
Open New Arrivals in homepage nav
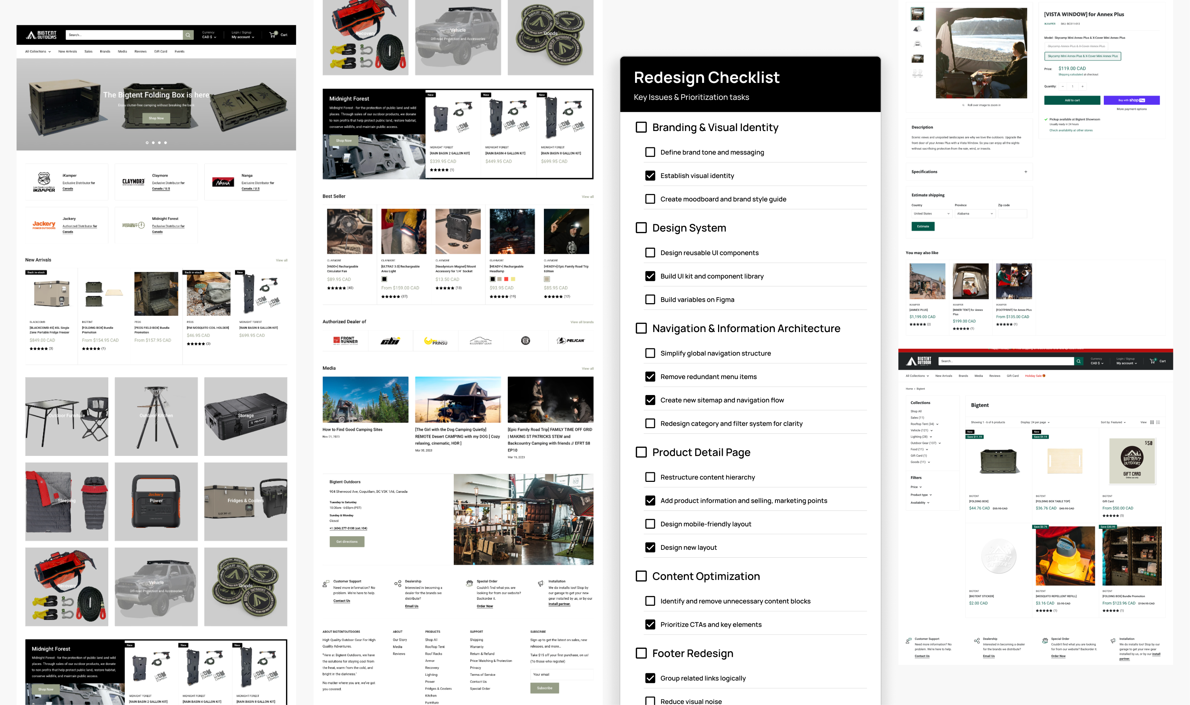(68, 51)
